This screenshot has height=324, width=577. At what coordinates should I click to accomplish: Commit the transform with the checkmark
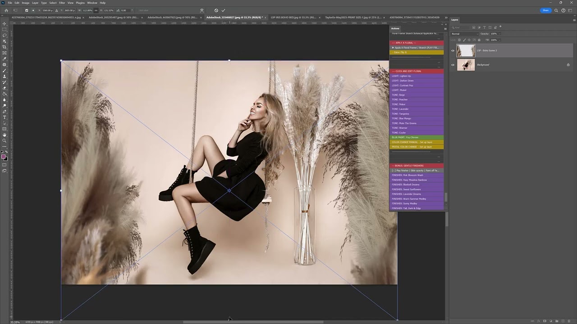point(223,10)
